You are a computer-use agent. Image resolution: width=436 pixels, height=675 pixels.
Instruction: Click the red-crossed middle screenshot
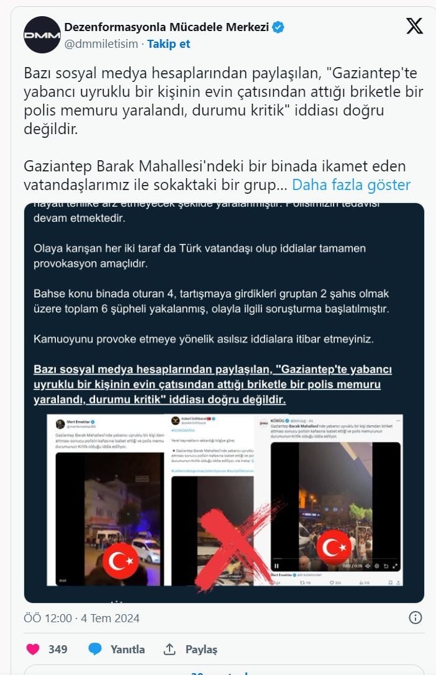point(212,500)
